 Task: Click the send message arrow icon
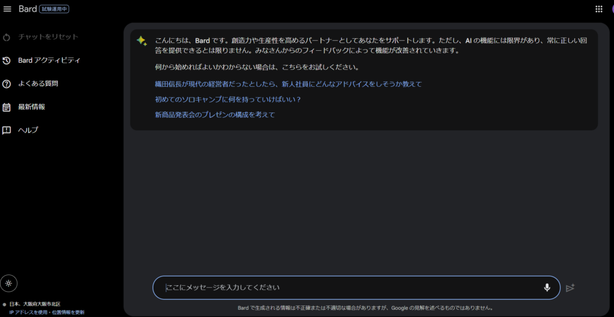tap(570, 288)
